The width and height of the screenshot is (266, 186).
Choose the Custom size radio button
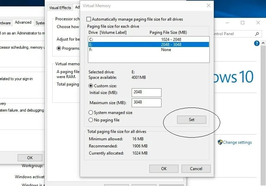point(91,86)
